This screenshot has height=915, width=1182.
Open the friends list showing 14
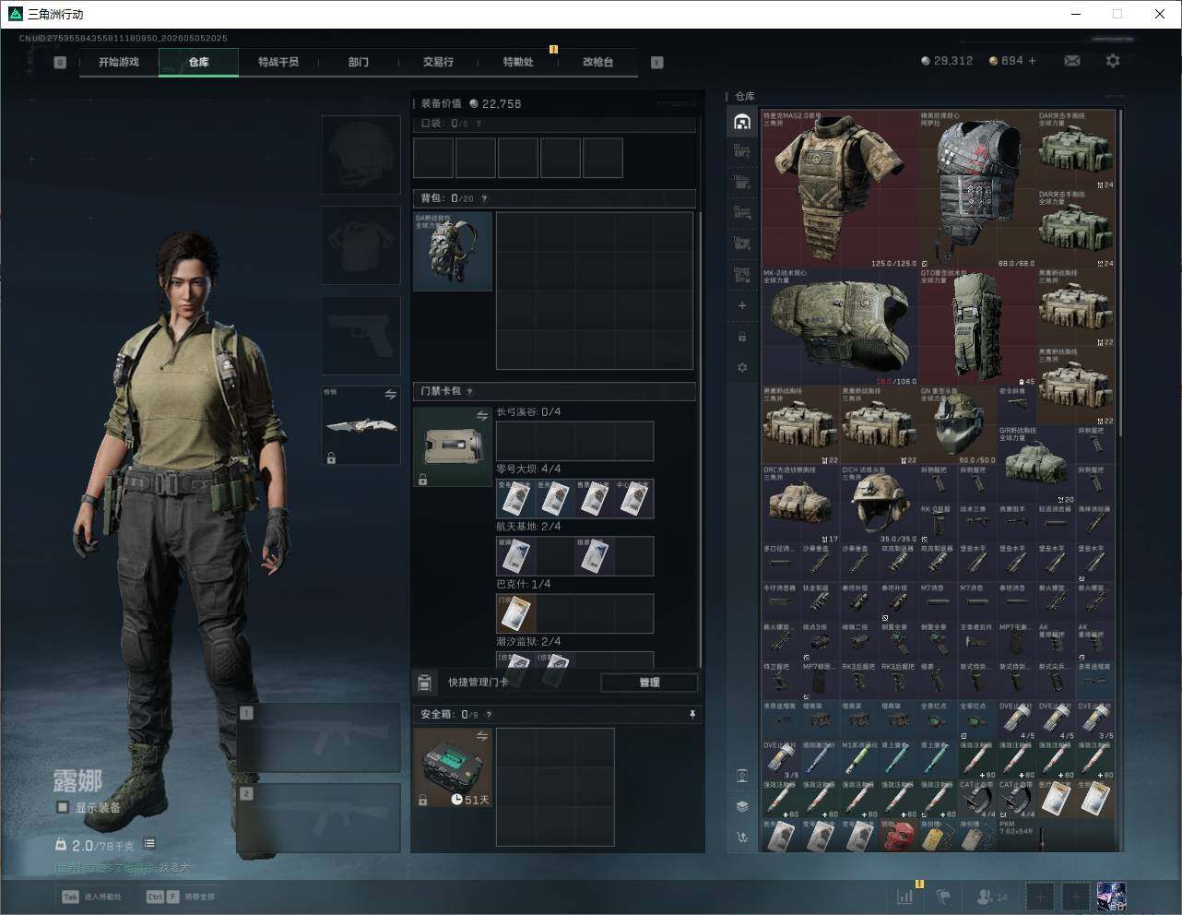(x=992, y=897)
